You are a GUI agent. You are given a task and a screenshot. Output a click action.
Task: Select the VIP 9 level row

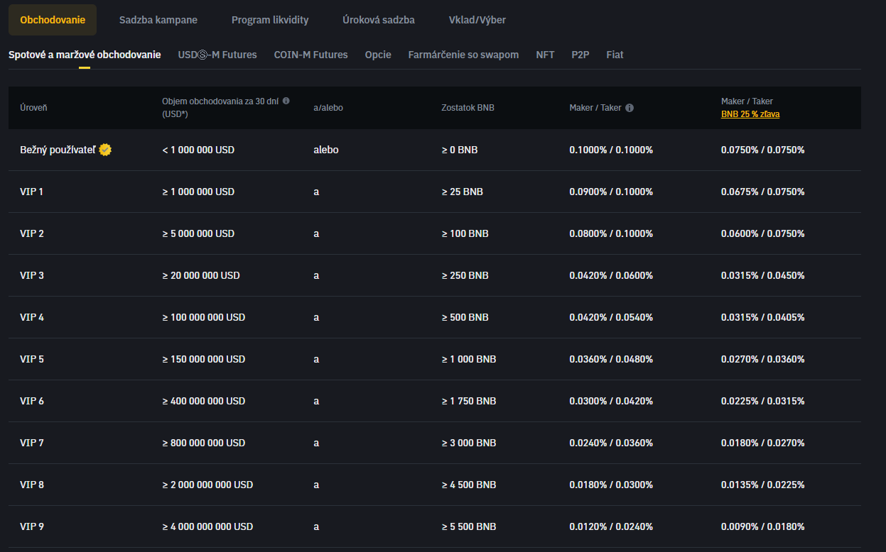pyautogui.click(x=32, y=526)
